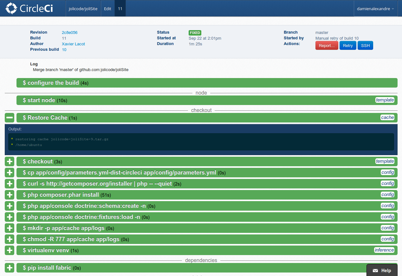Open revision 2c8e056 link
The height and width of the screenshot is (276, 402).
click(x=69, y=32)
